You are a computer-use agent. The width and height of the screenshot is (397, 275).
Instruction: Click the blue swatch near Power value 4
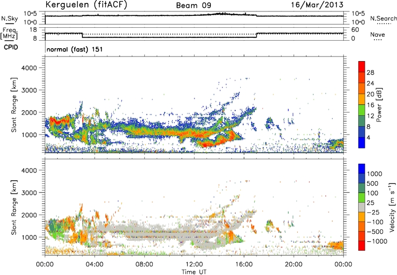[x=362, y=142]
